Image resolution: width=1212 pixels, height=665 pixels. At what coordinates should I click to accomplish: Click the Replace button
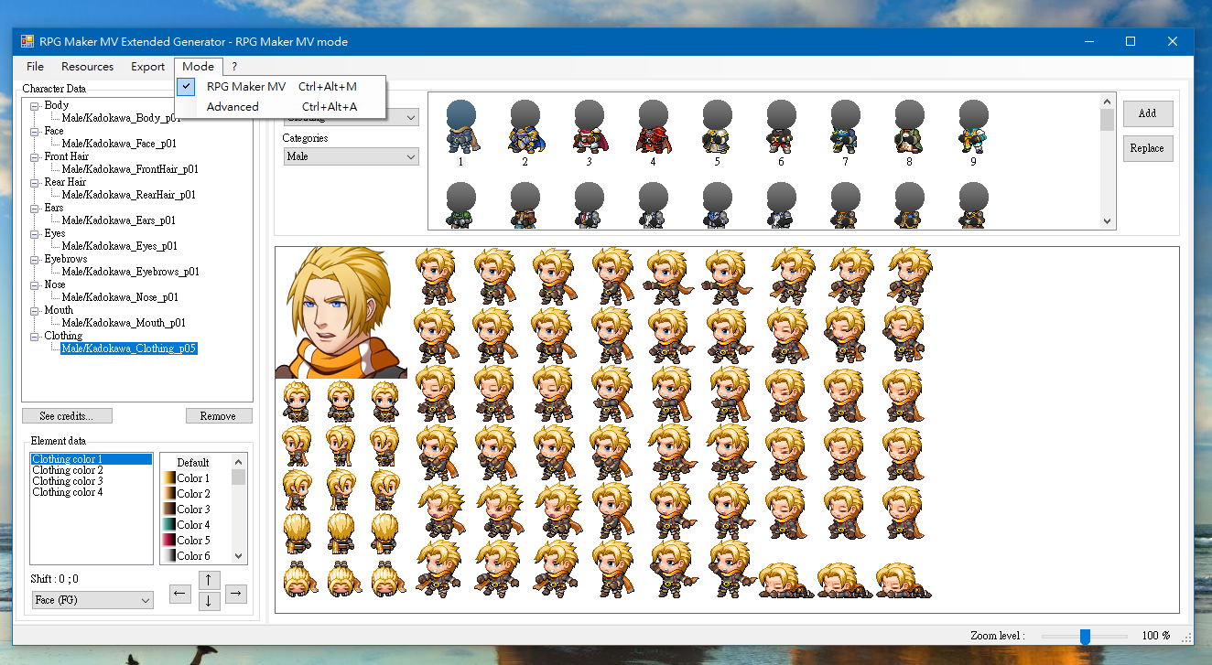point(1148,148)
